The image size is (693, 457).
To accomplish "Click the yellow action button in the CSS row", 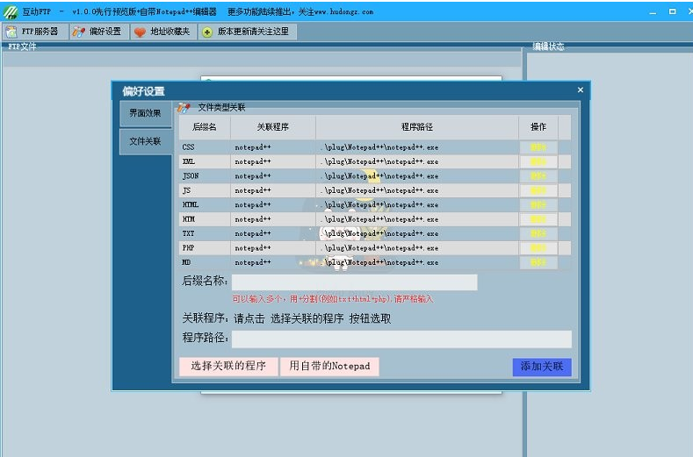I will pos(538,147).
